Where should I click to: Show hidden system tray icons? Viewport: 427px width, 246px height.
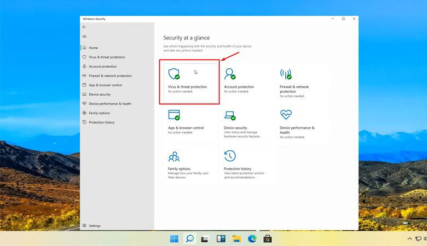(409, 239)
